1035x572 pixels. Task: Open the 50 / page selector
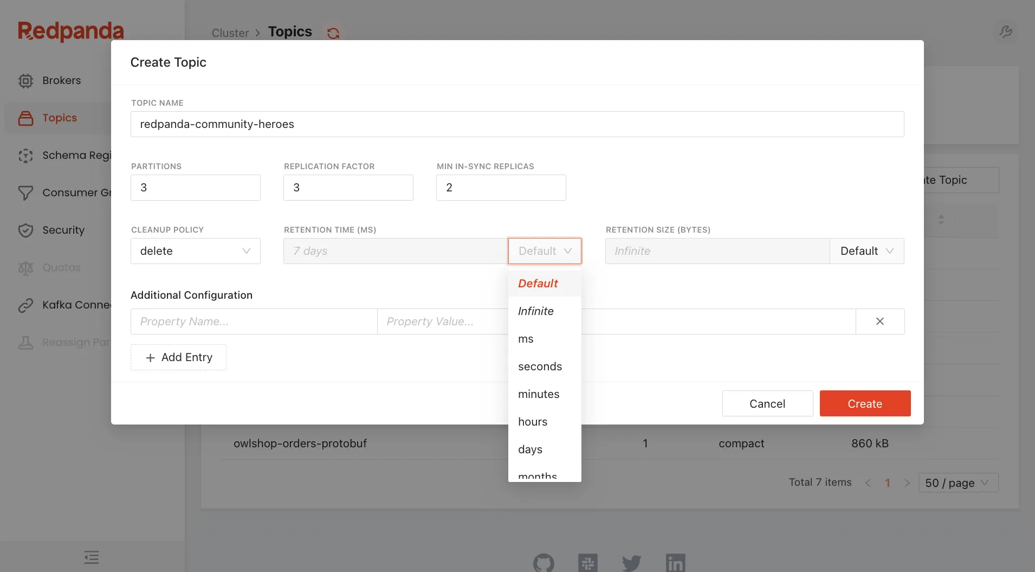[x=958, y=483]
